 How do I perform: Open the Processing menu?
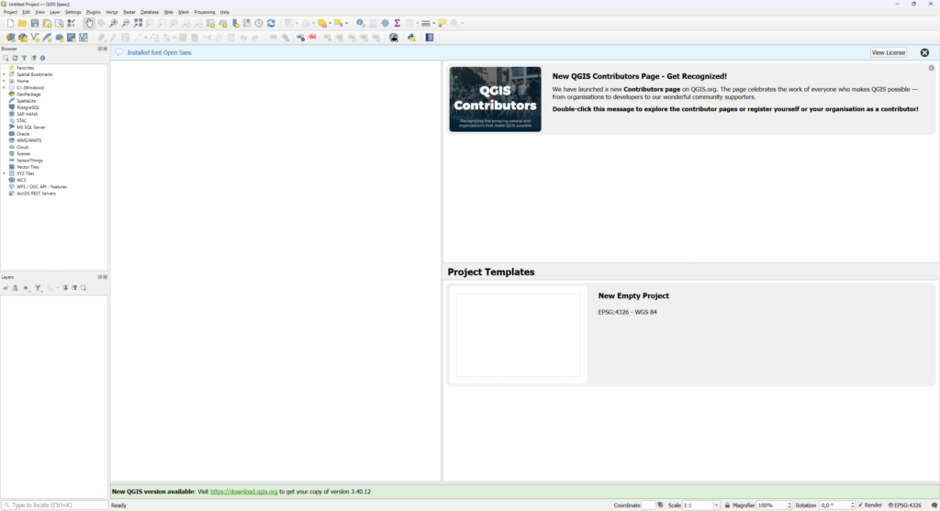(204, 12)
